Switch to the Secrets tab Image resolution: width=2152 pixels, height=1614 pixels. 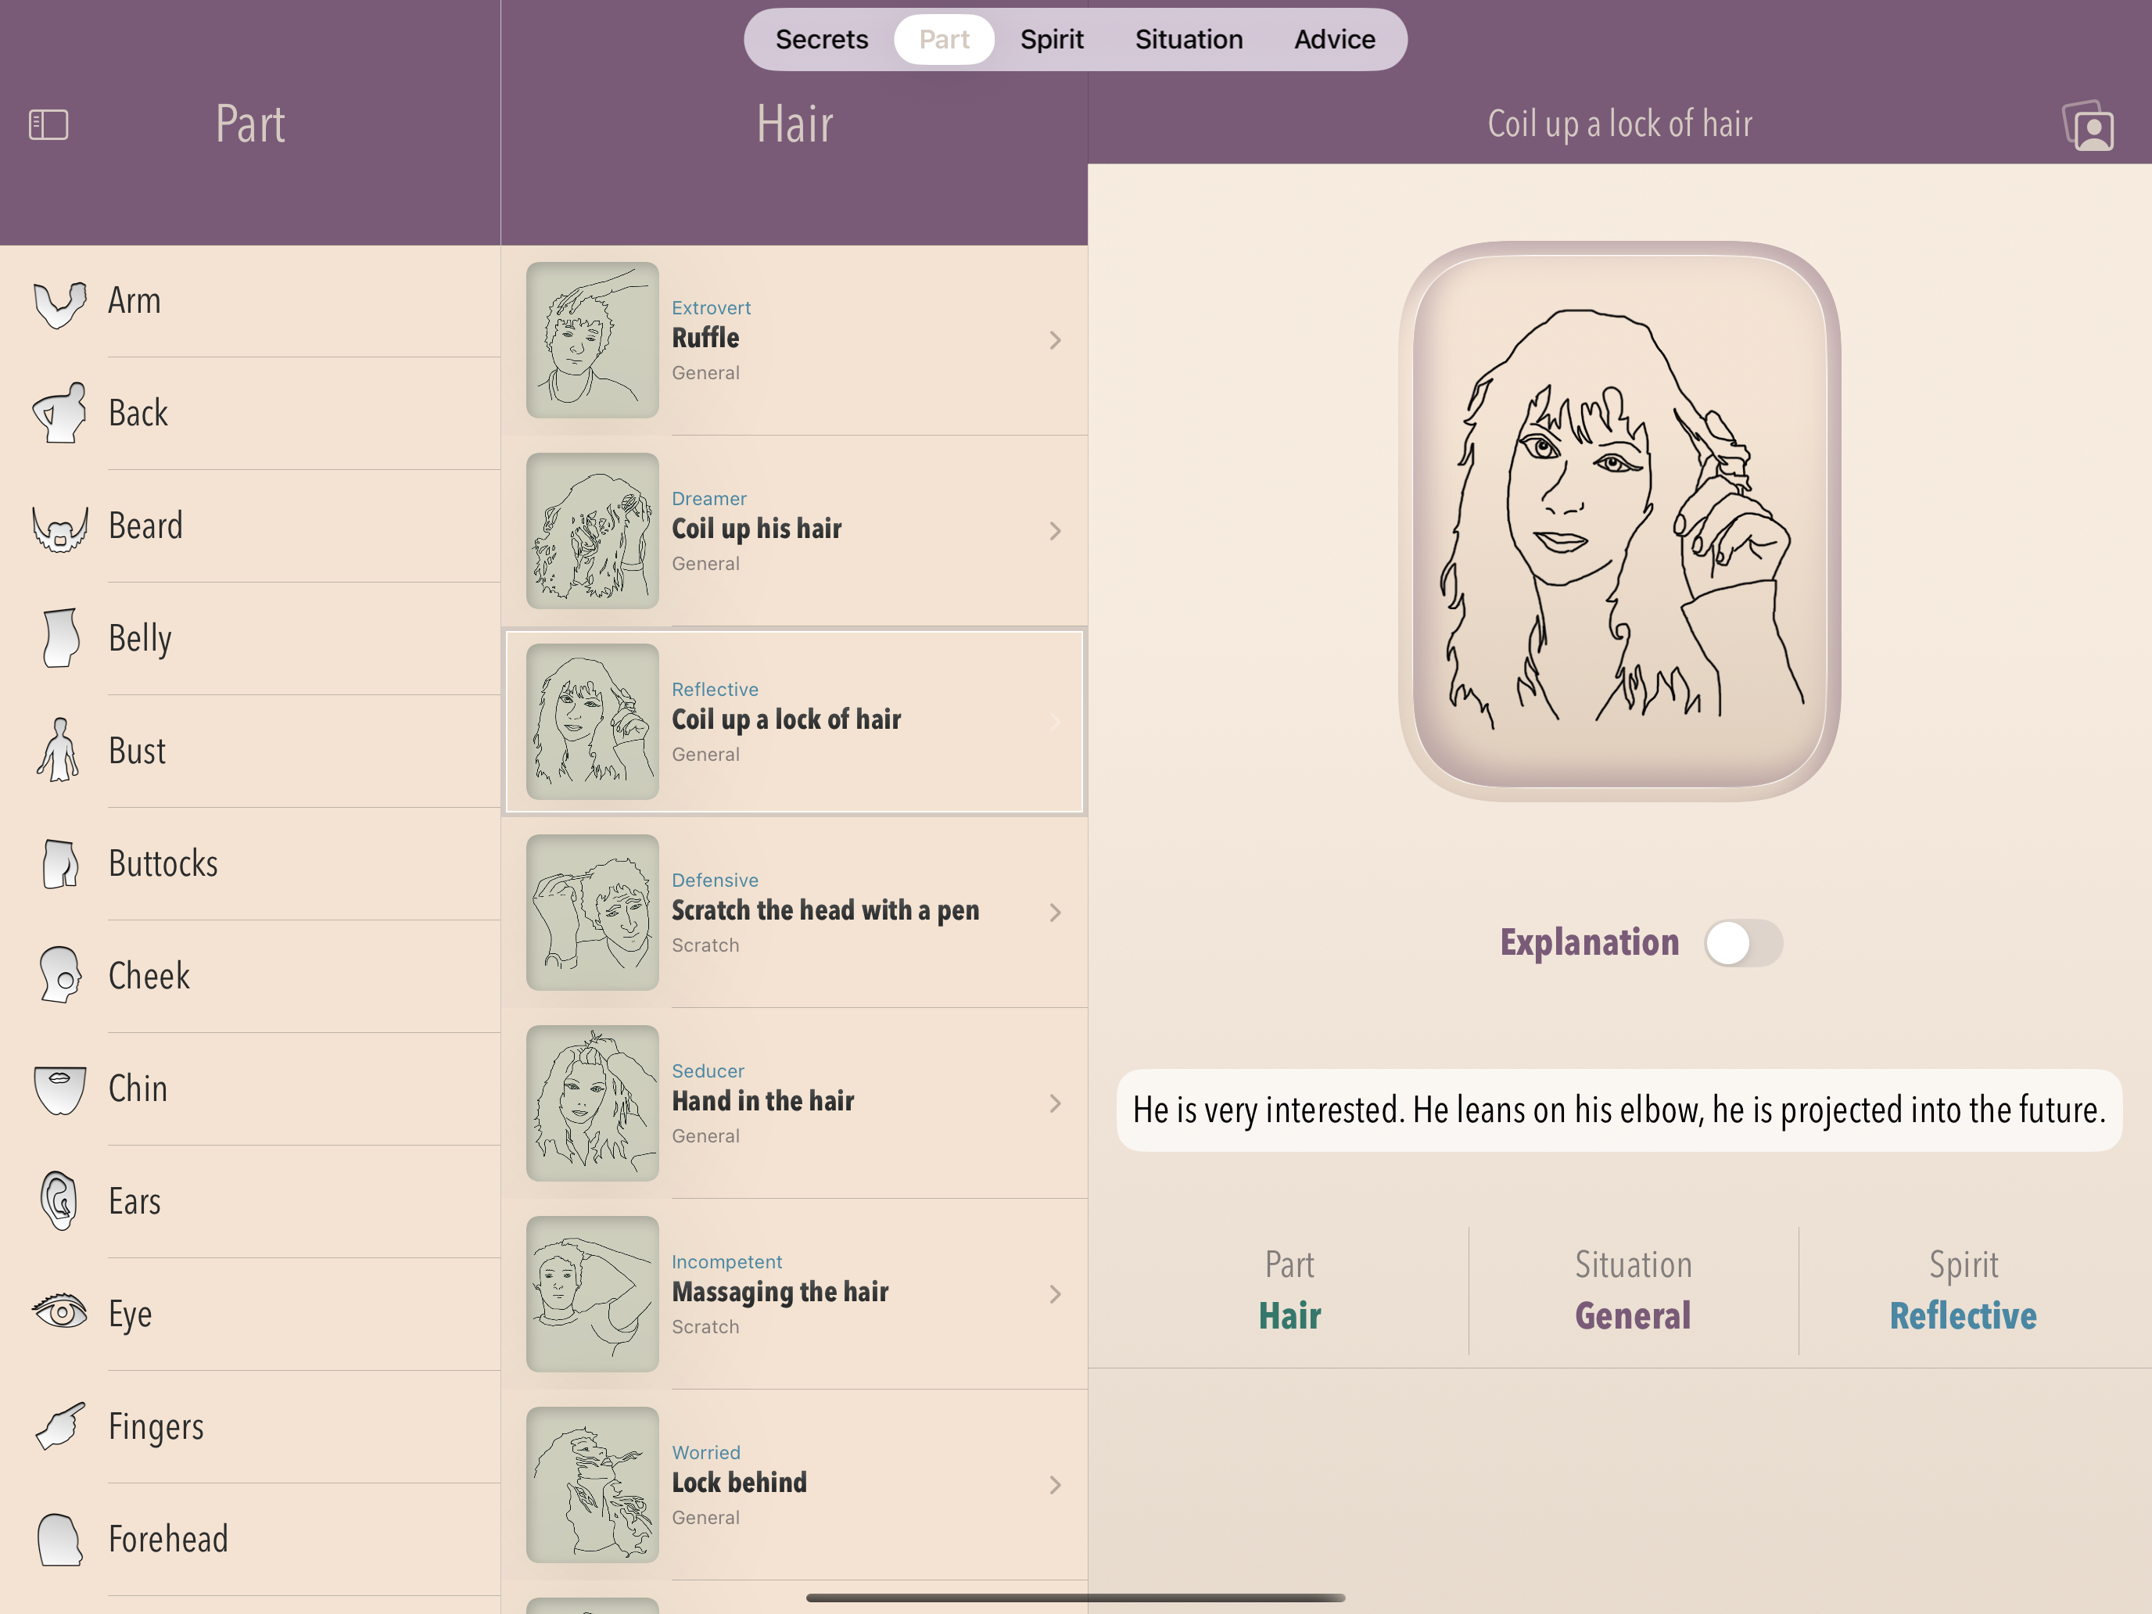tap(822, 39)
